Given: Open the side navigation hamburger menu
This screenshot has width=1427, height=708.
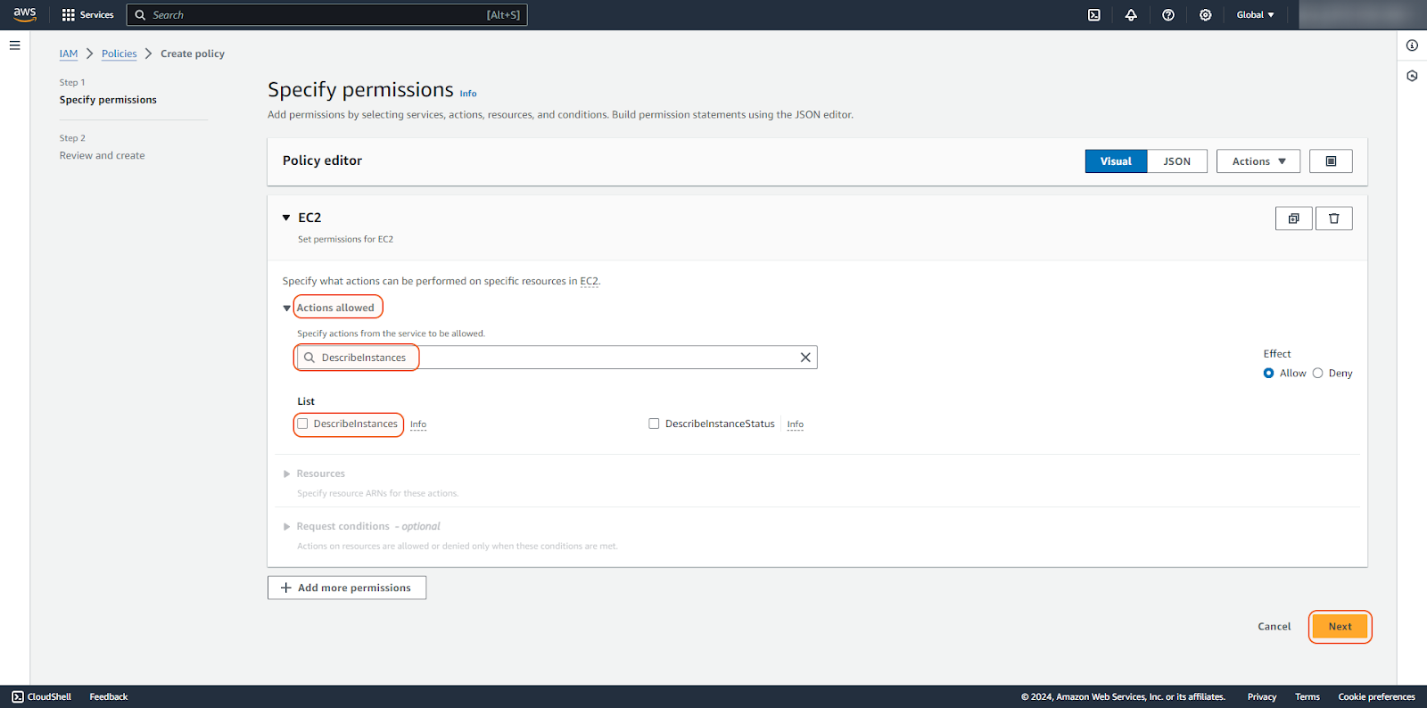Looking at the screenshot, I should pyautogui.click(x=14, y=45).
